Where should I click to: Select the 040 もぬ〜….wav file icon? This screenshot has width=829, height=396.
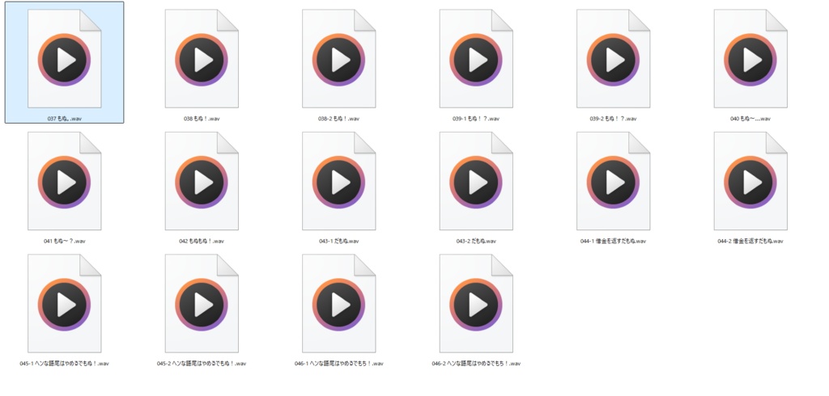tap(750, 59)
